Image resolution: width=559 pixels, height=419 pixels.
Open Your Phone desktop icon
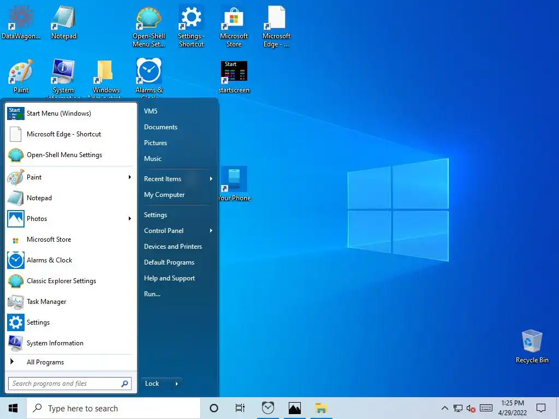[235, 184]
